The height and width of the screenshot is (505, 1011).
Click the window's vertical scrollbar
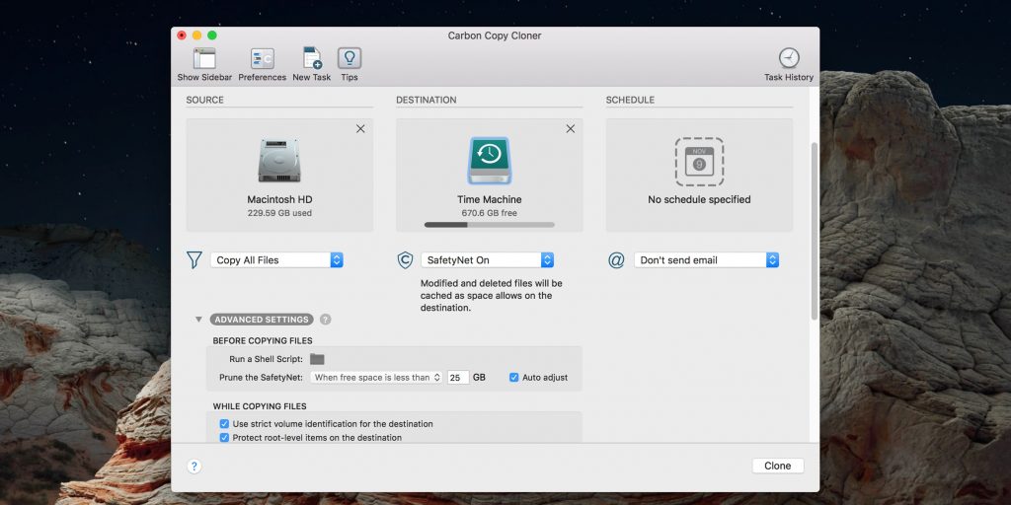pos(814,231)
